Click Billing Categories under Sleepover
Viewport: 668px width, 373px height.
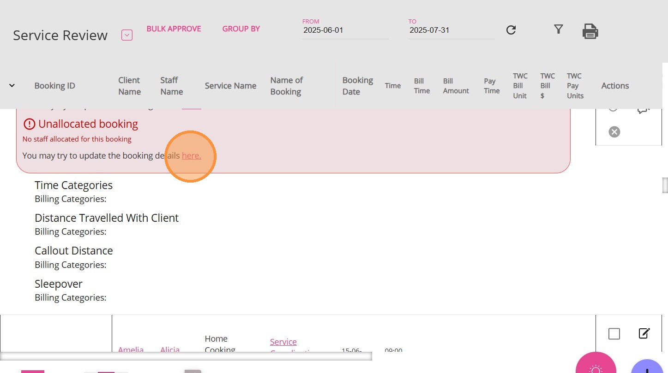point(71,298)
